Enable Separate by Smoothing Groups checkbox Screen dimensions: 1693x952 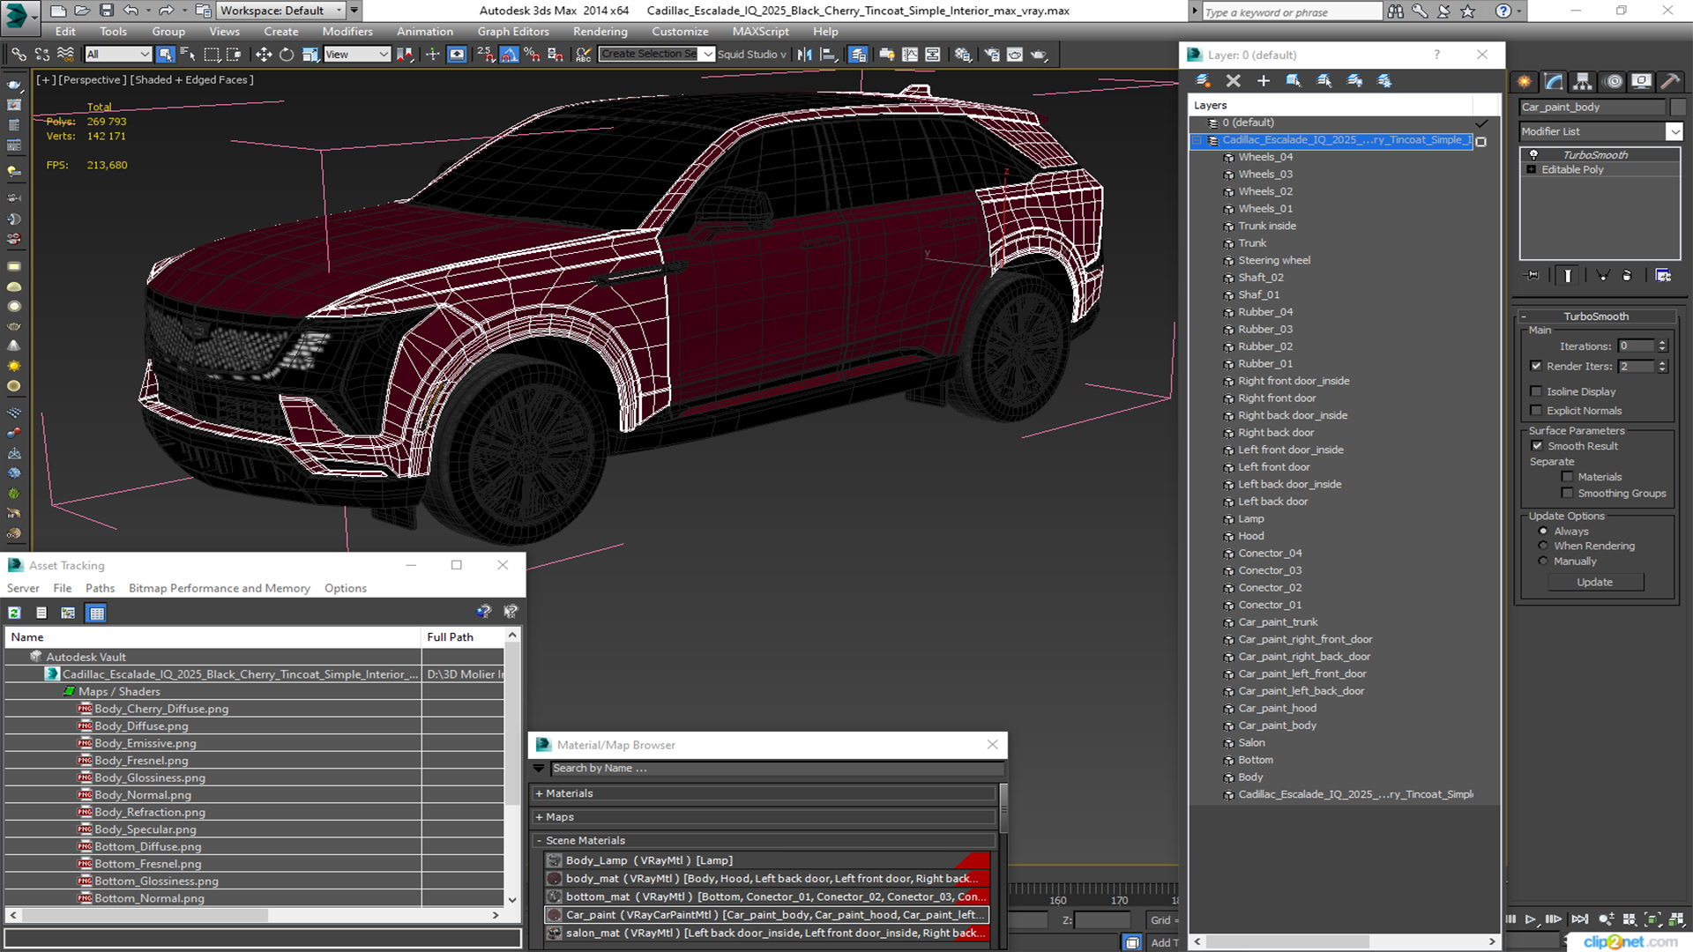click(x=1567, y=494)
